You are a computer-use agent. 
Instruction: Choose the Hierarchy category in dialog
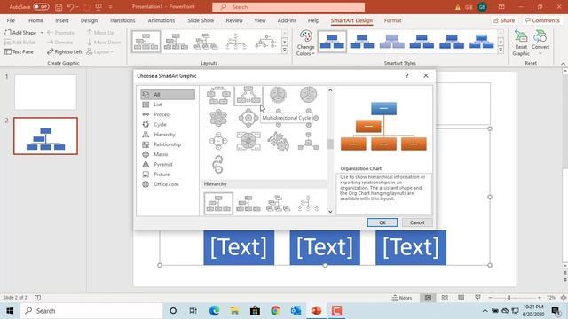click(168, 135)
